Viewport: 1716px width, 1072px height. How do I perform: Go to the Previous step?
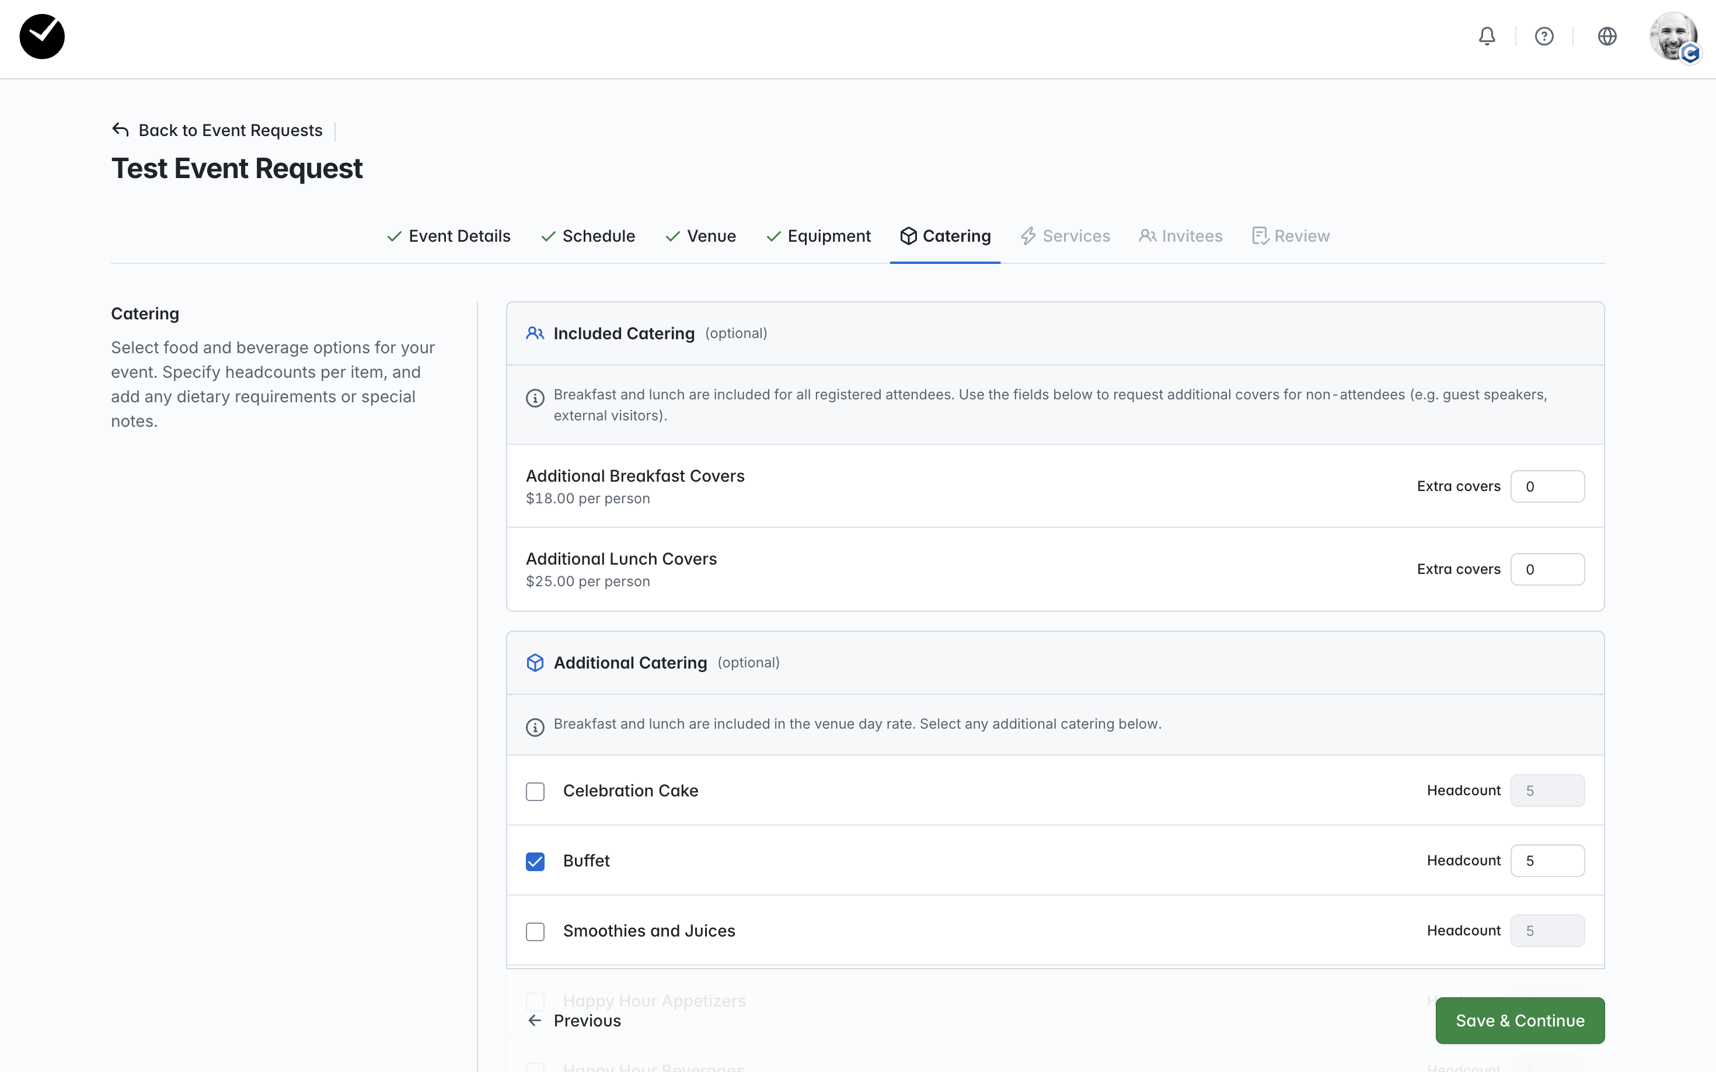[x=574, y=1021]
